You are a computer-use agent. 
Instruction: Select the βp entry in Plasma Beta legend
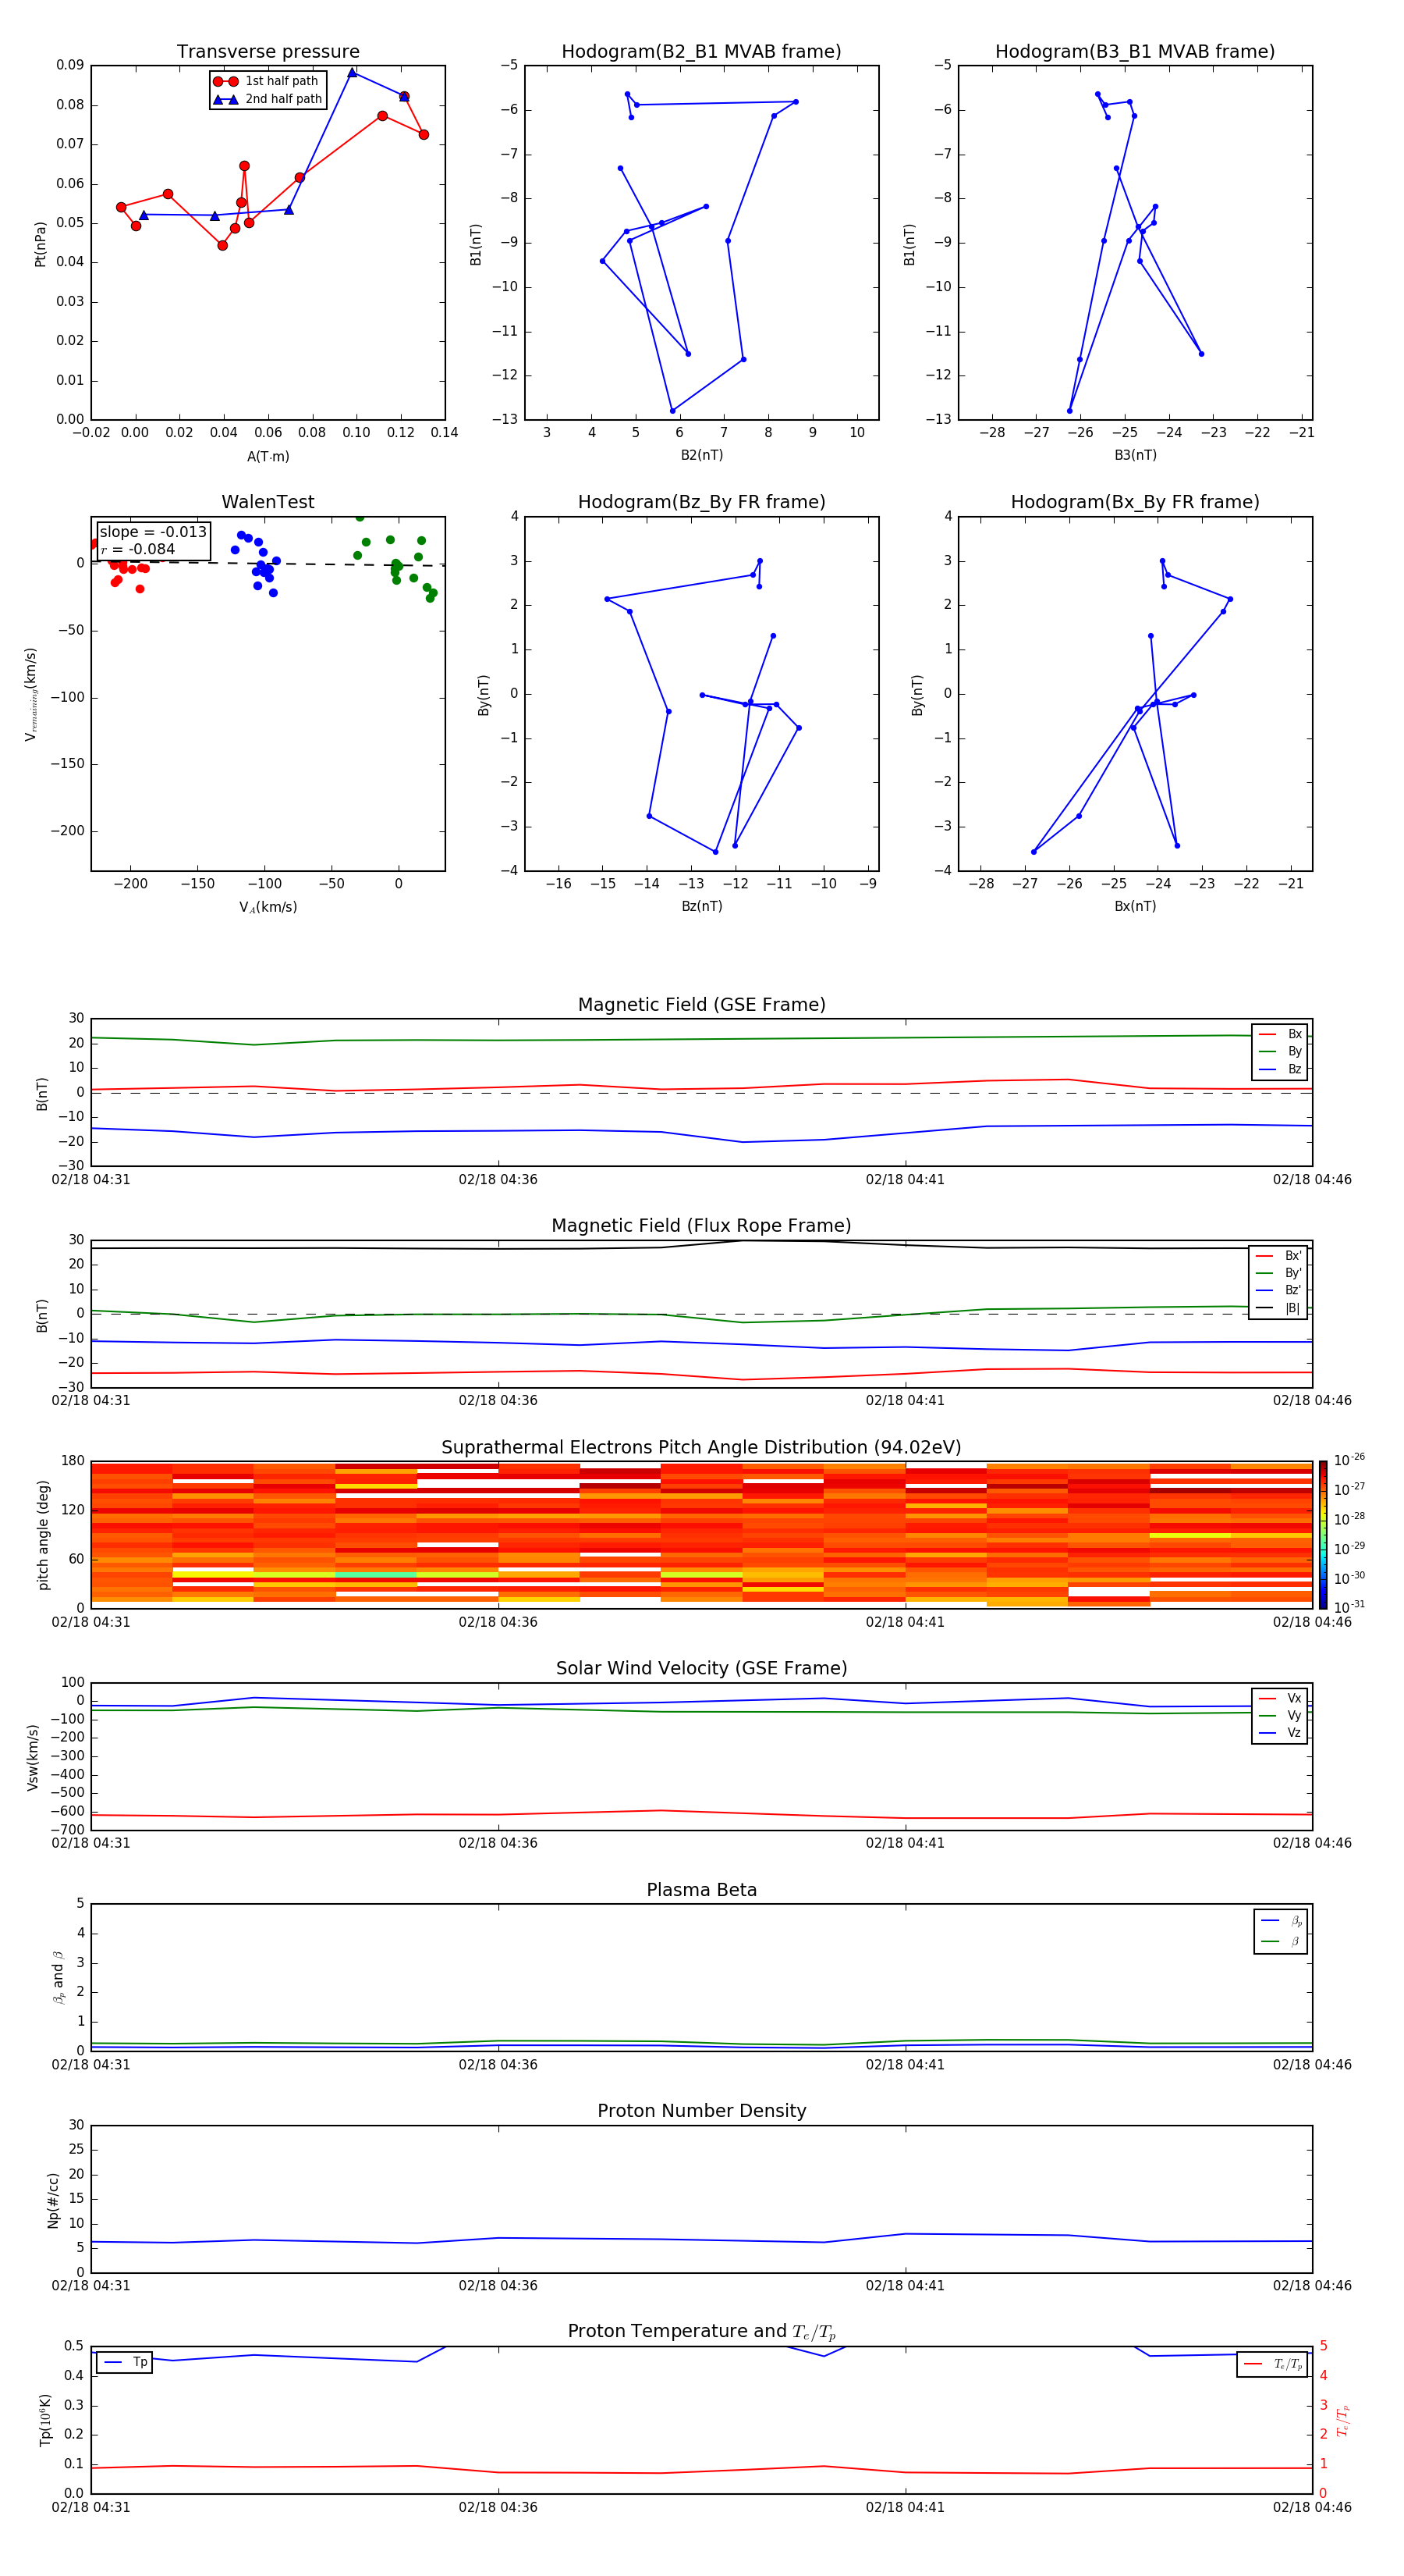[x=1282, y=1920]
